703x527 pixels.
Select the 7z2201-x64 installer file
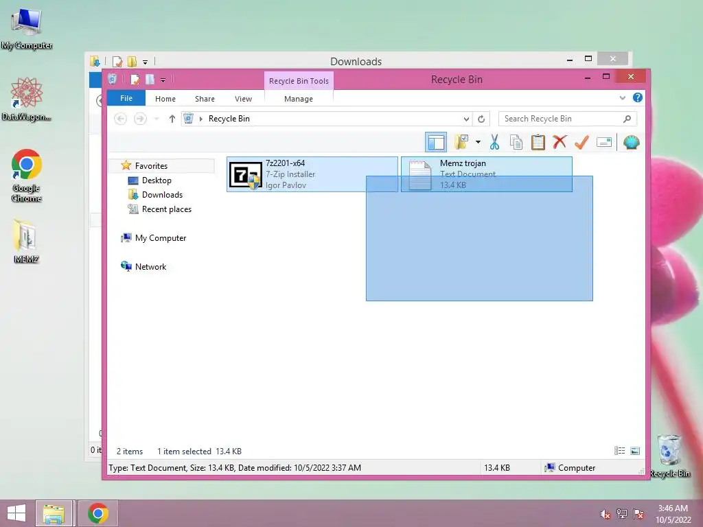[x=312, y=174]
